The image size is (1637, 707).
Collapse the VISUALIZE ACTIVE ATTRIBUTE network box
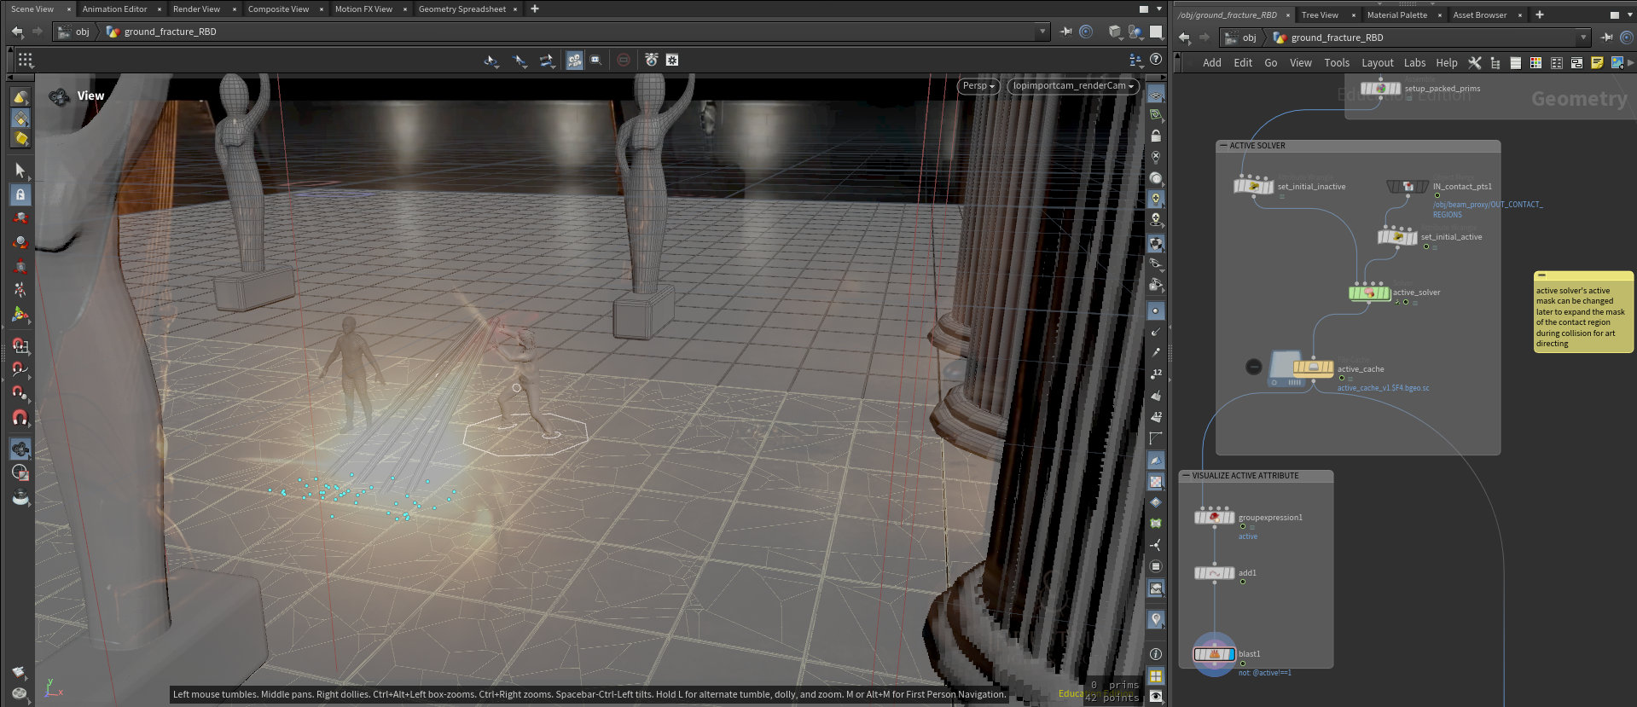[1186, 476]
